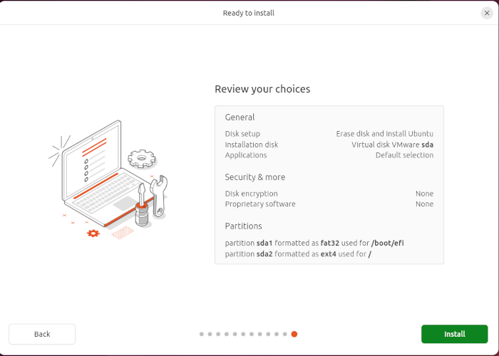Click the first gray page indicator dot
Screen dimensions: 499x356
(x=202, y=334)
